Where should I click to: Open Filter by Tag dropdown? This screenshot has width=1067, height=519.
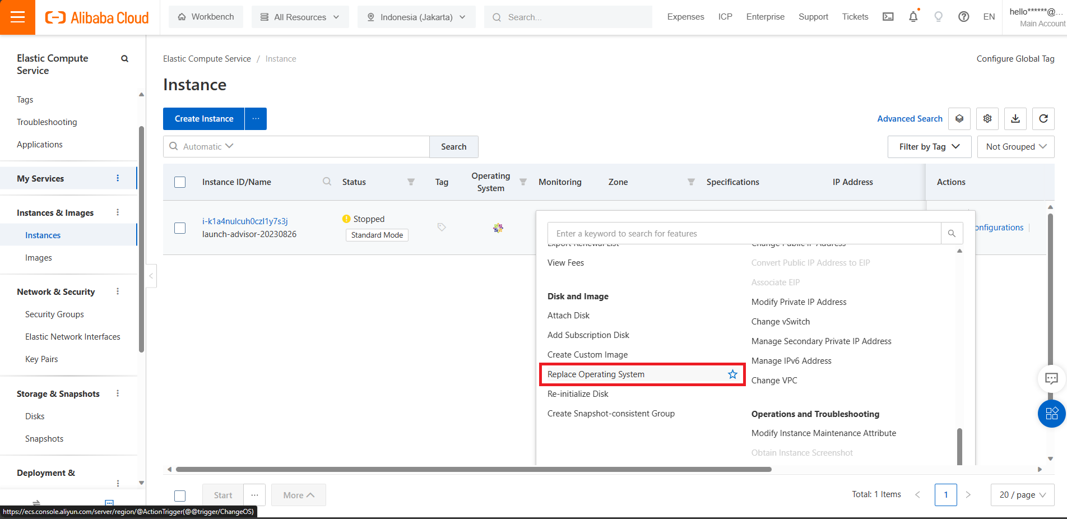pos(930,146)
